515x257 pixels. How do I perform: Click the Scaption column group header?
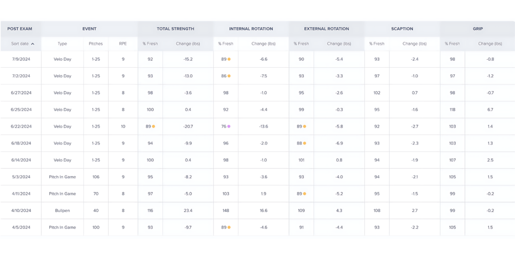(402, 29)
